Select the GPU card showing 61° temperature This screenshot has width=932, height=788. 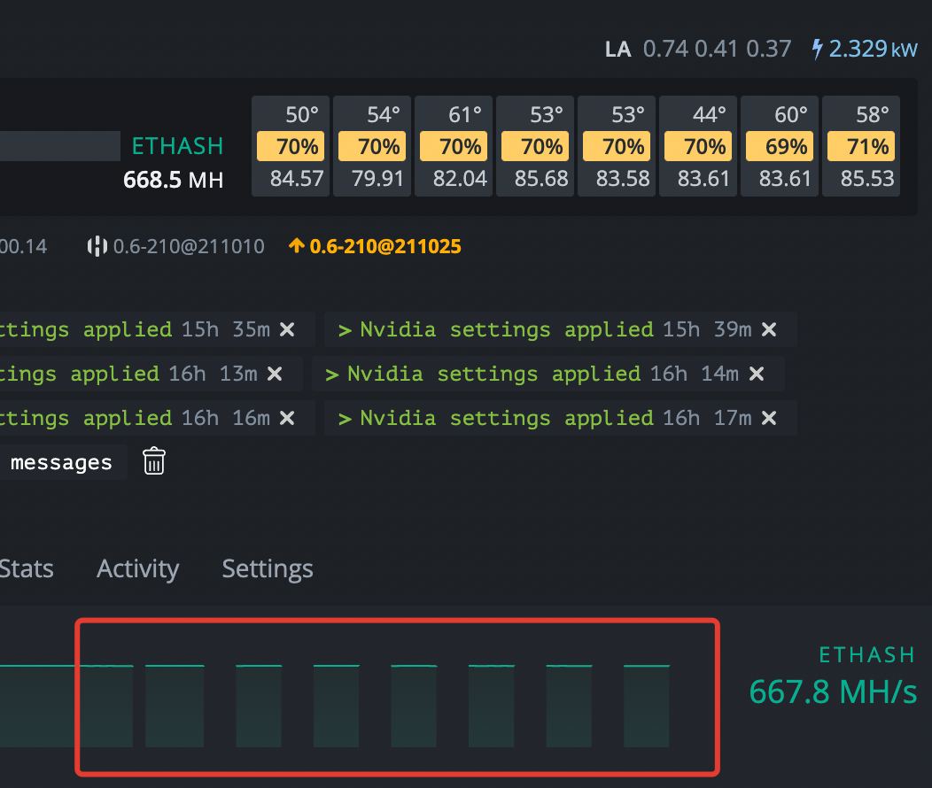coord(454,146)
